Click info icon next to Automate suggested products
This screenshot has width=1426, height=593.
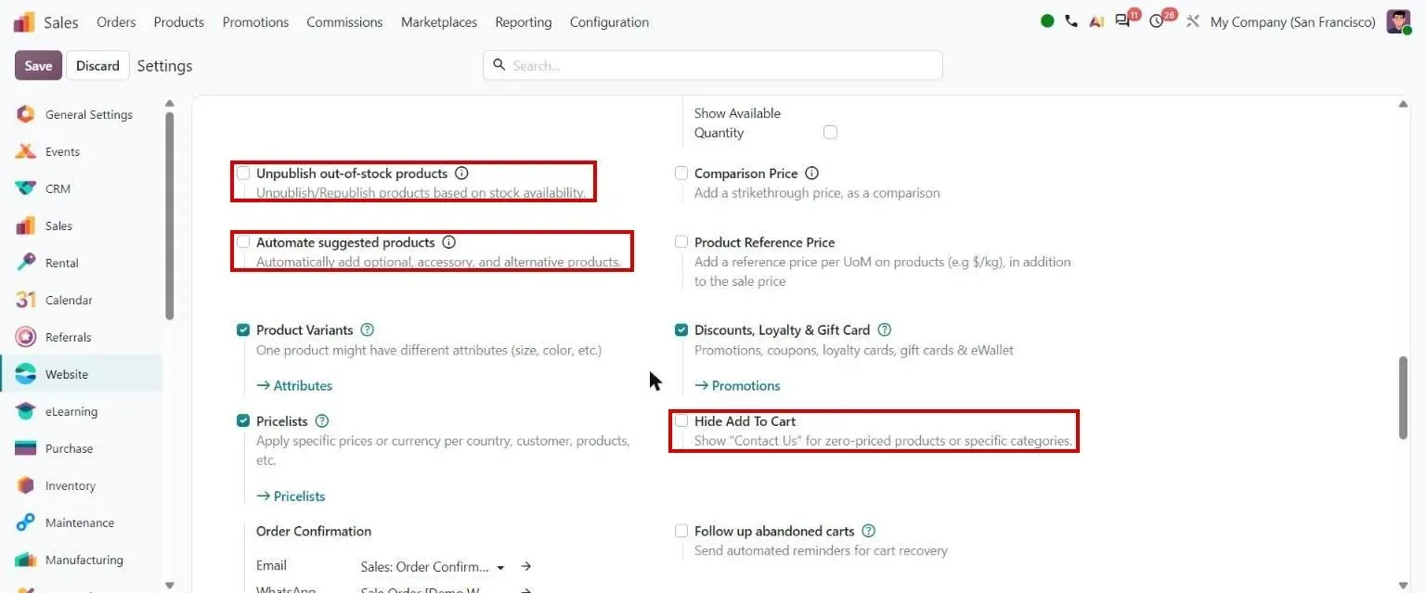pyautogui.click(x=448, y=242)
